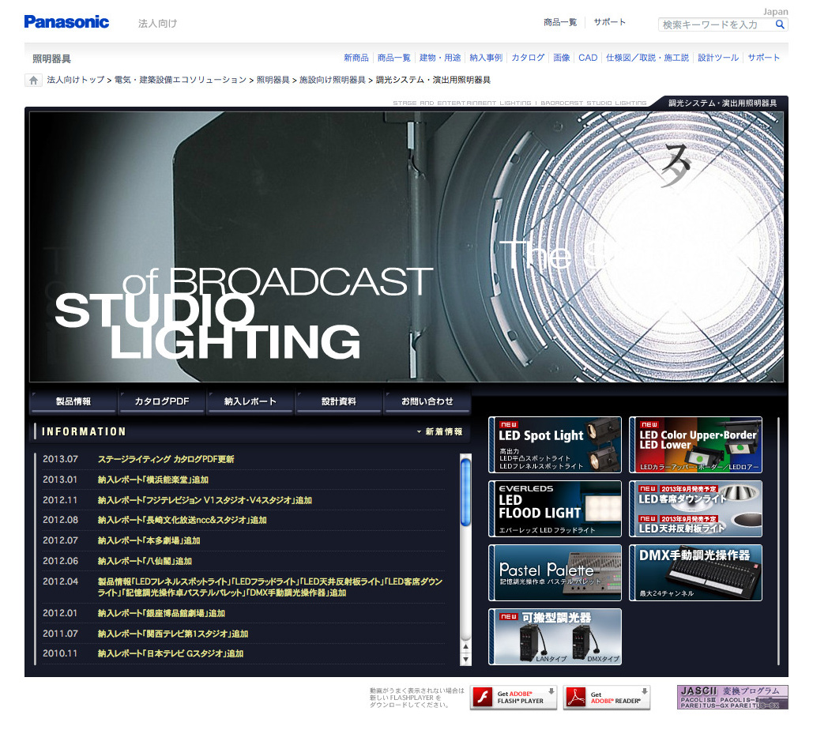Viewport: 813px width, 730px height.
Task: Click the search magnifier icon
Action: point(780,24)
